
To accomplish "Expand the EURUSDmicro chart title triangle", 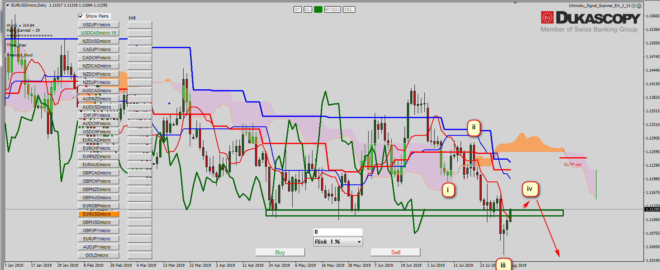I will click(7, 5).
